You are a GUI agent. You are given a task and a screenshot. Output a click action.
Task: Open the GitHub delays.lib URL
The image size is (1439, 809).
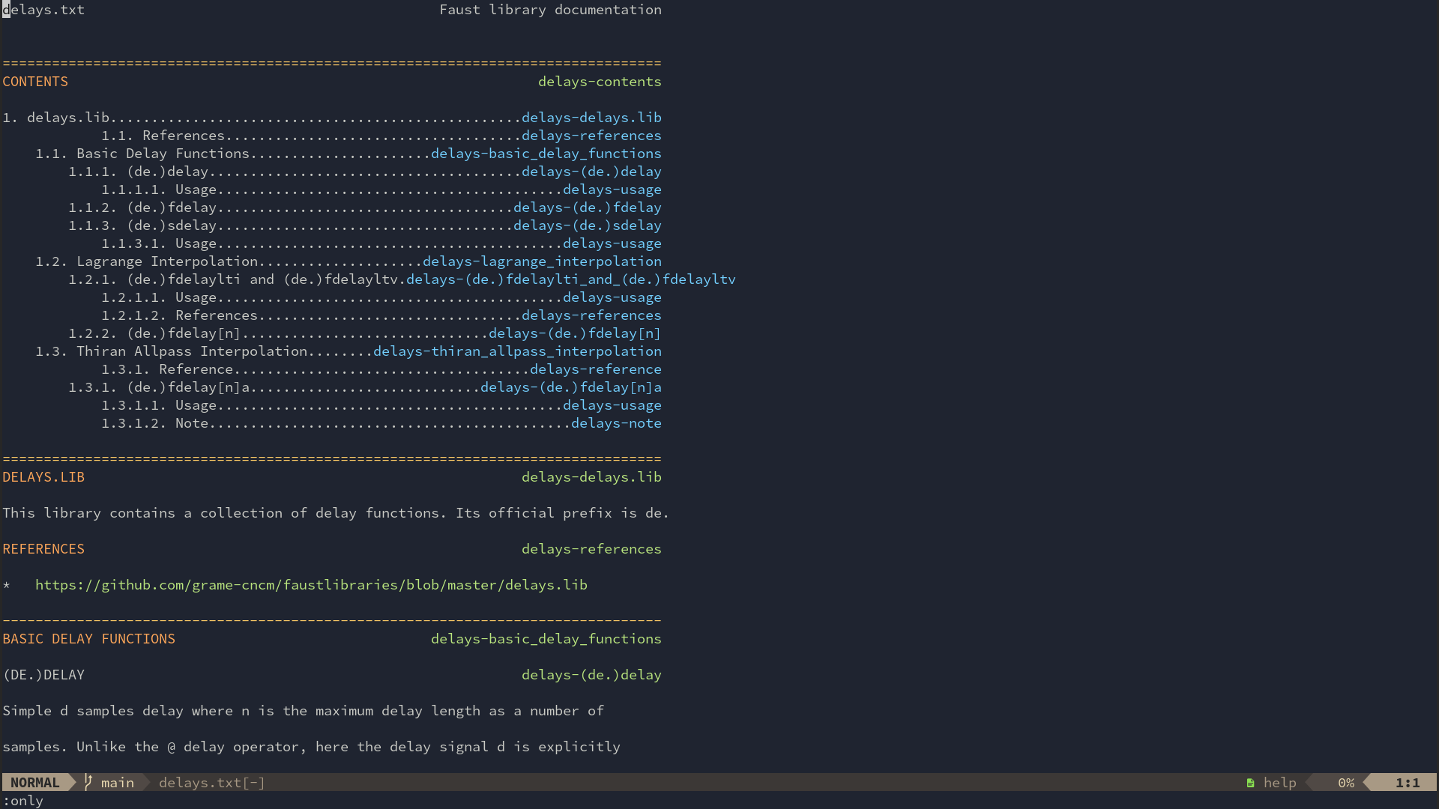311,585
